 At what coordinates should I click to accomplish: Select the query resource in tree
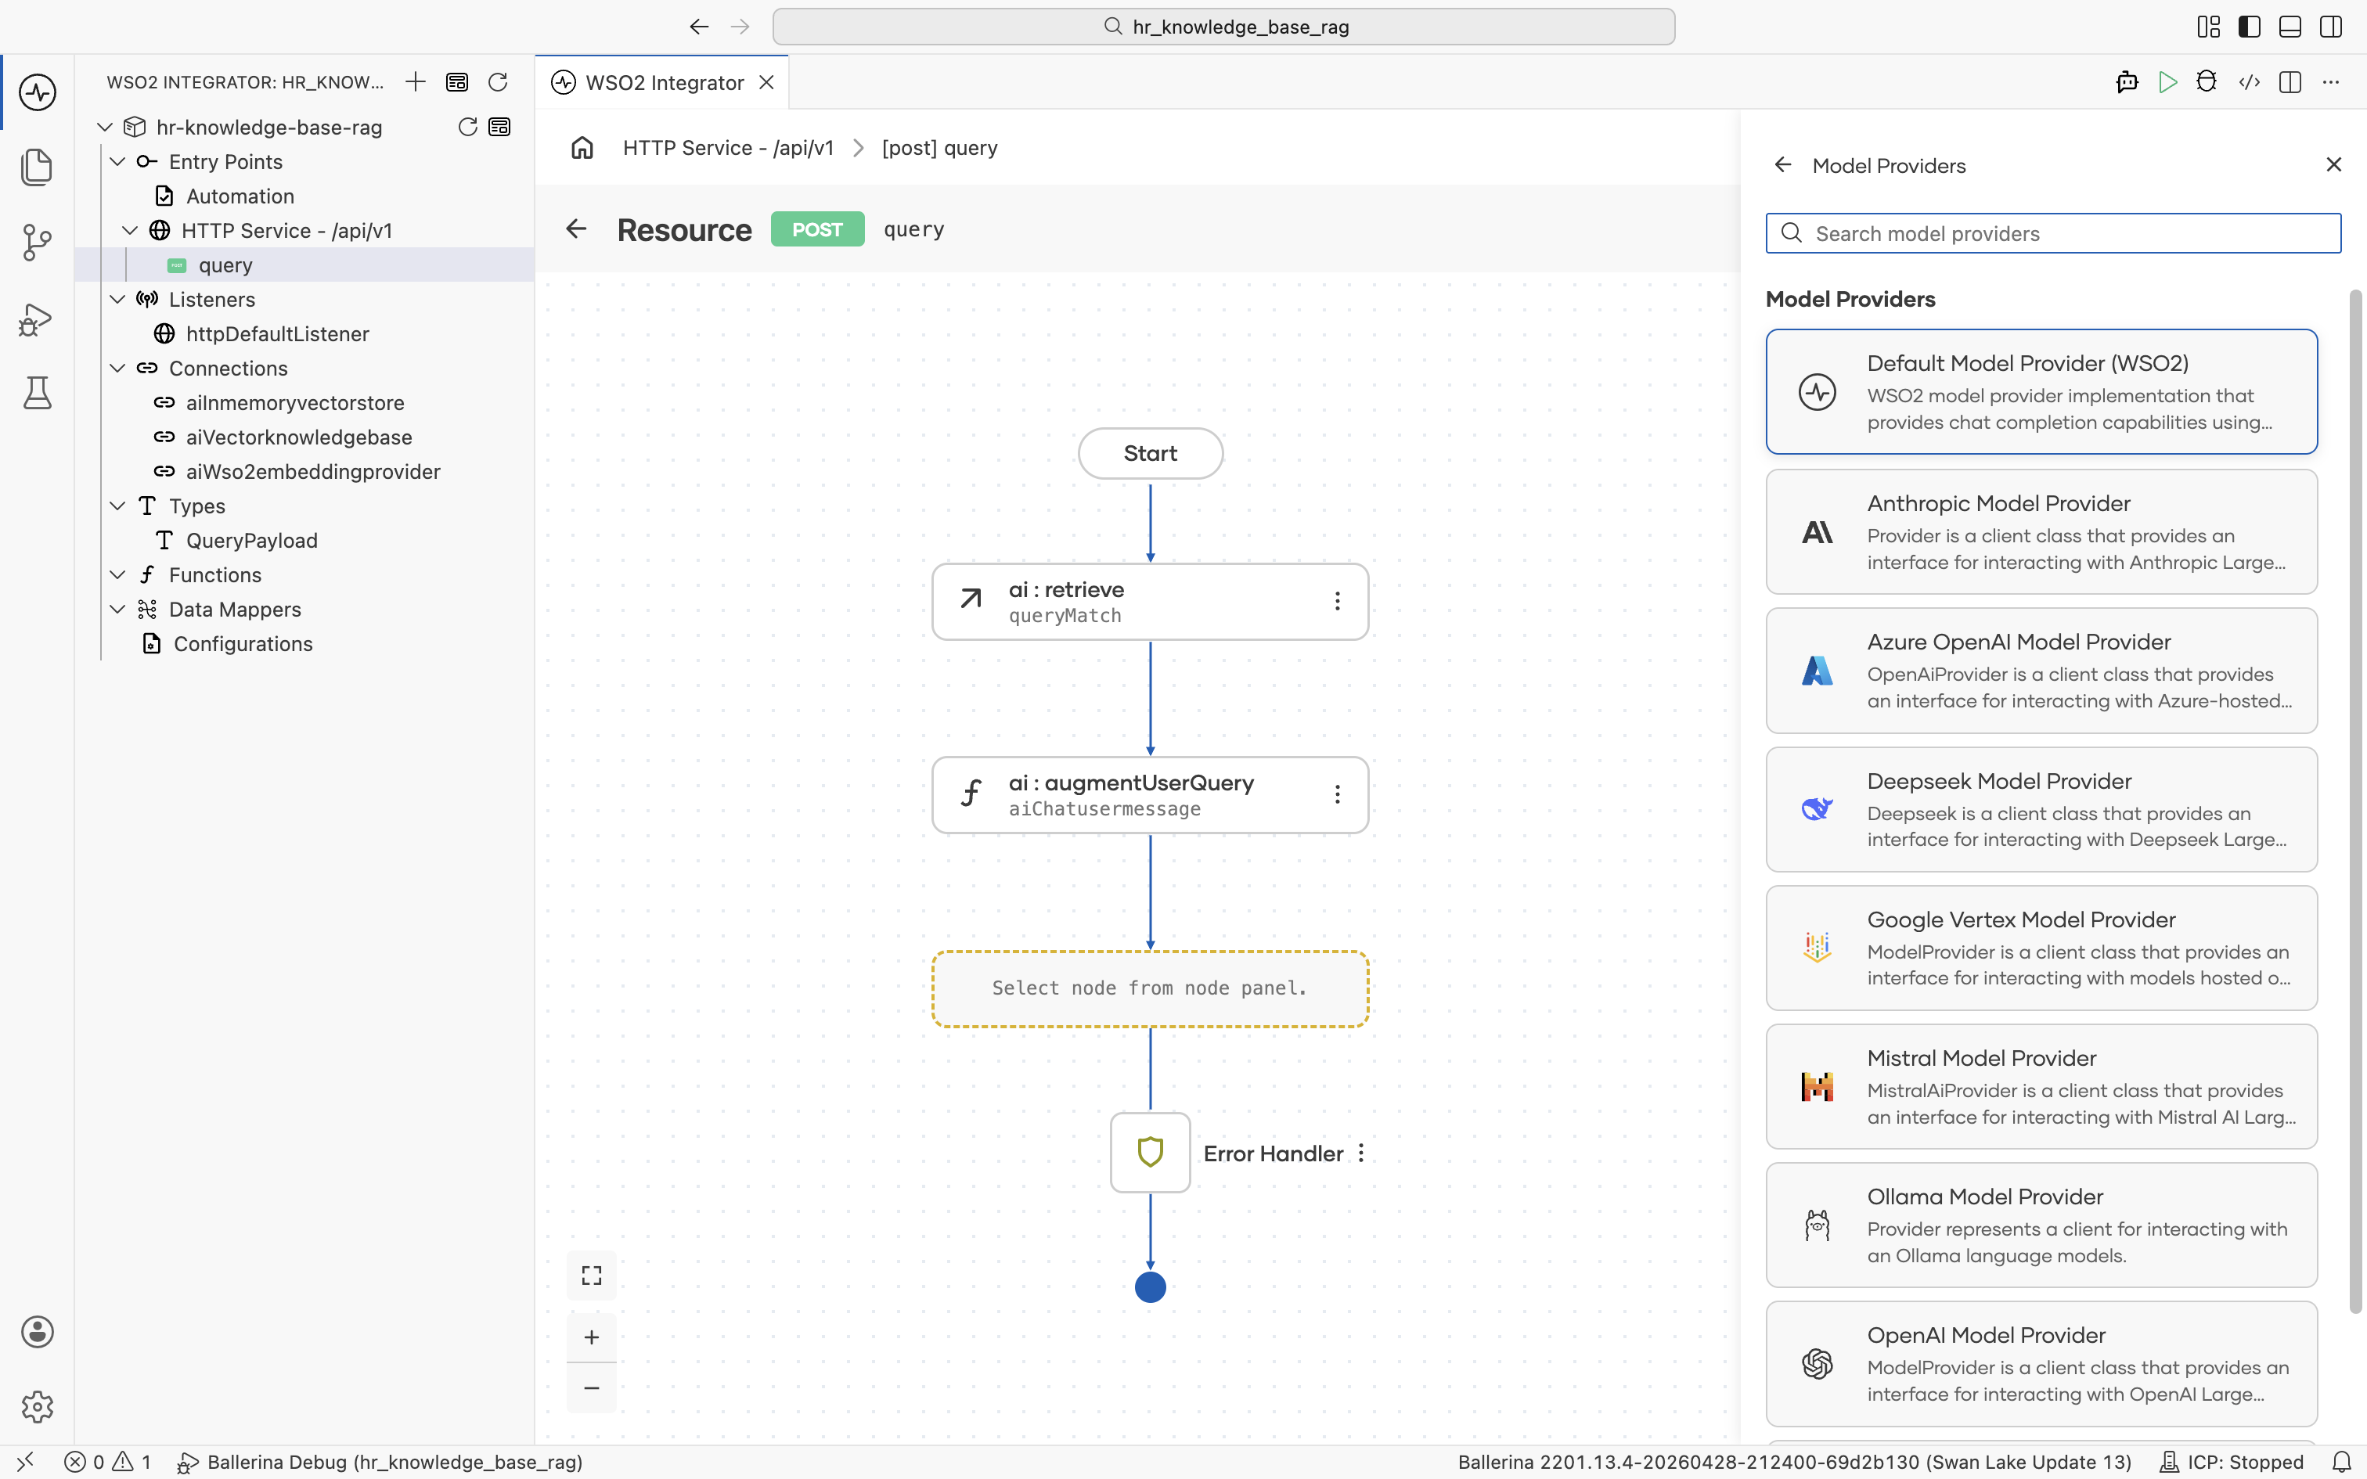tap(304, 265)
